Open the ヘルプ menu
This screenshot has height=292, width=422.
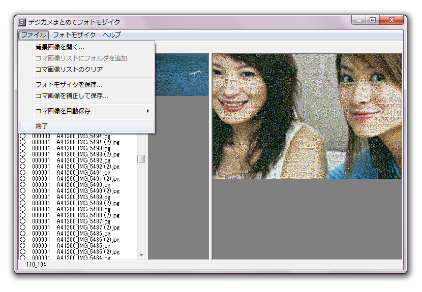111,35
